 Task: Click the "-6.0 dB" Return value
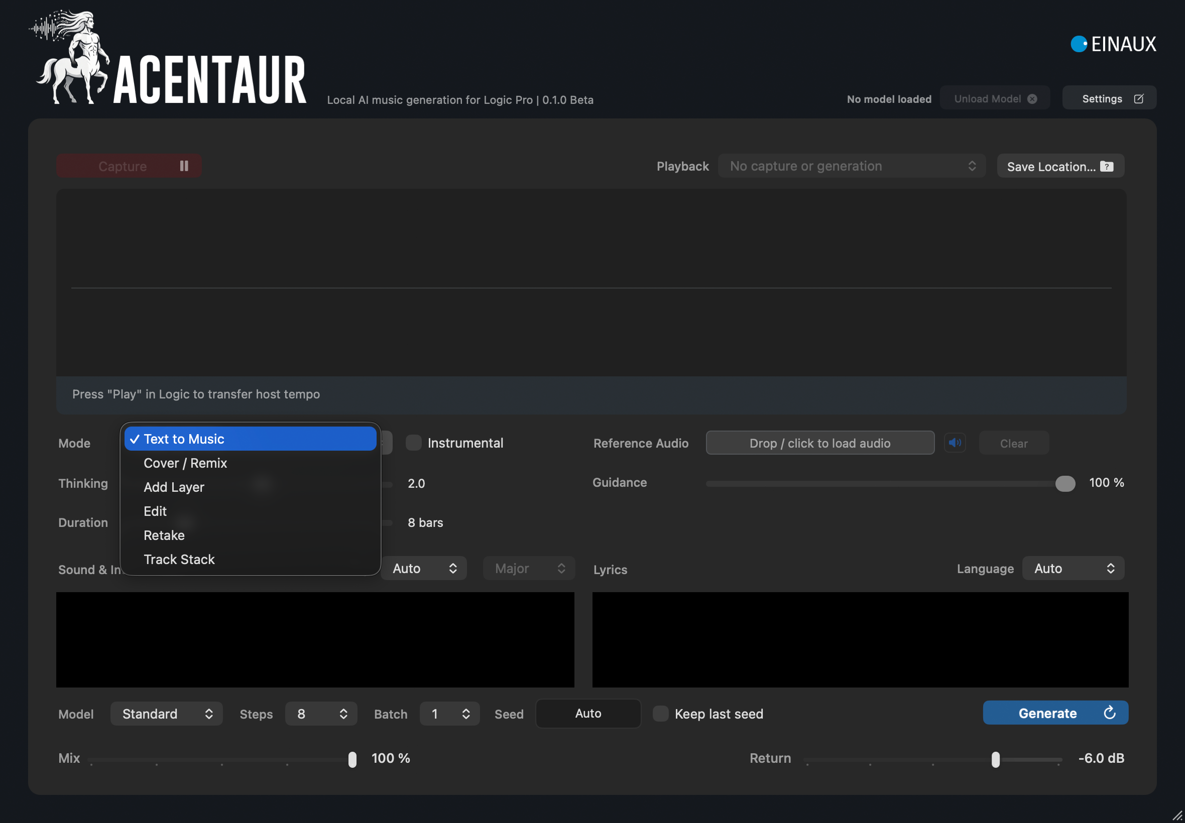point(1101,758)
